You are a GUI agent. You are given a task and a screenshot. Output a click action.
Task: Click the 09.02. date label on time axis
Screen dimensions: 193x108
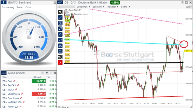coord(92,103)
